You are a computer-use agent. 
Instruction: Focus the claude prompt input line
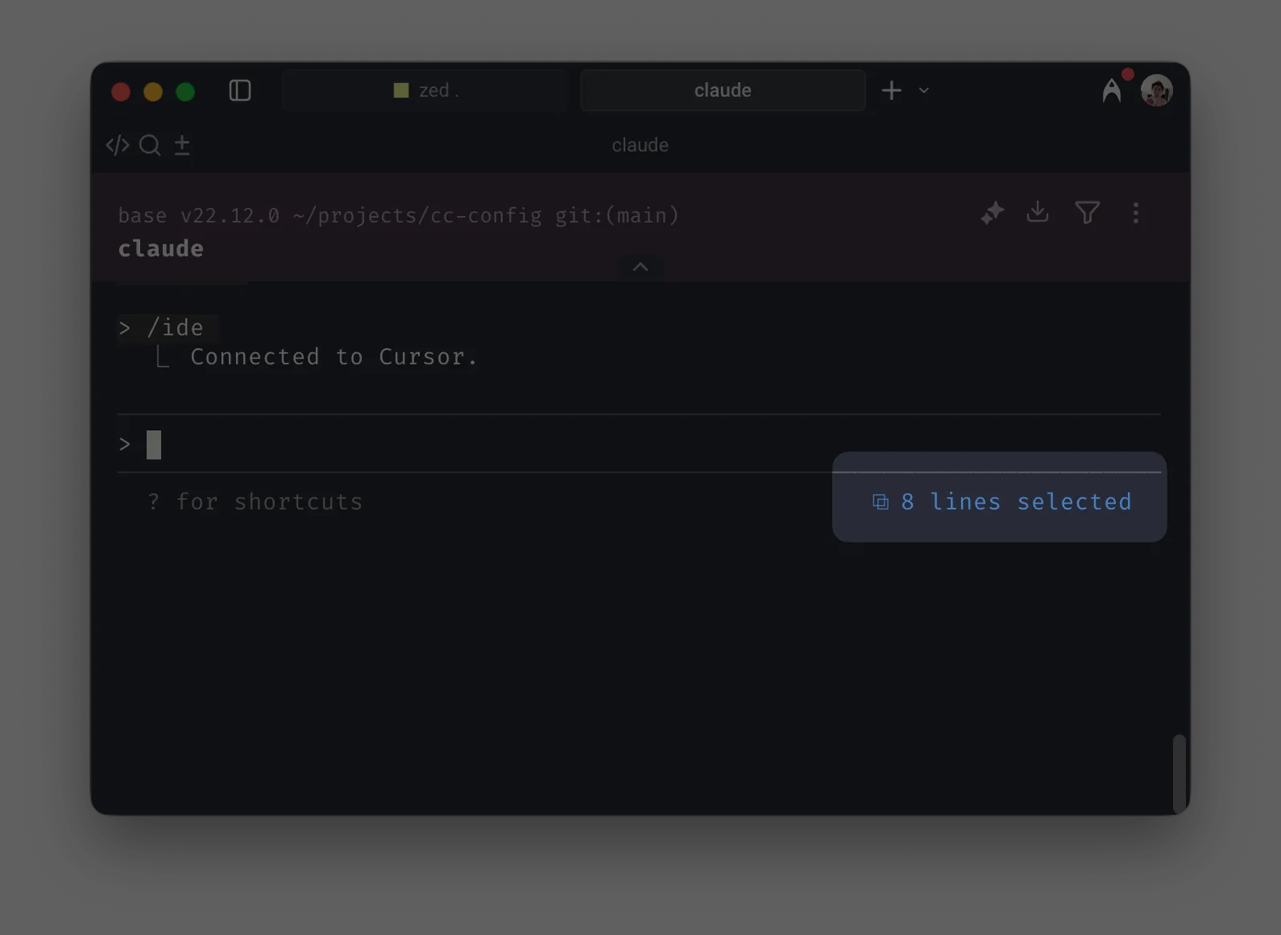(x=483, y=444)
